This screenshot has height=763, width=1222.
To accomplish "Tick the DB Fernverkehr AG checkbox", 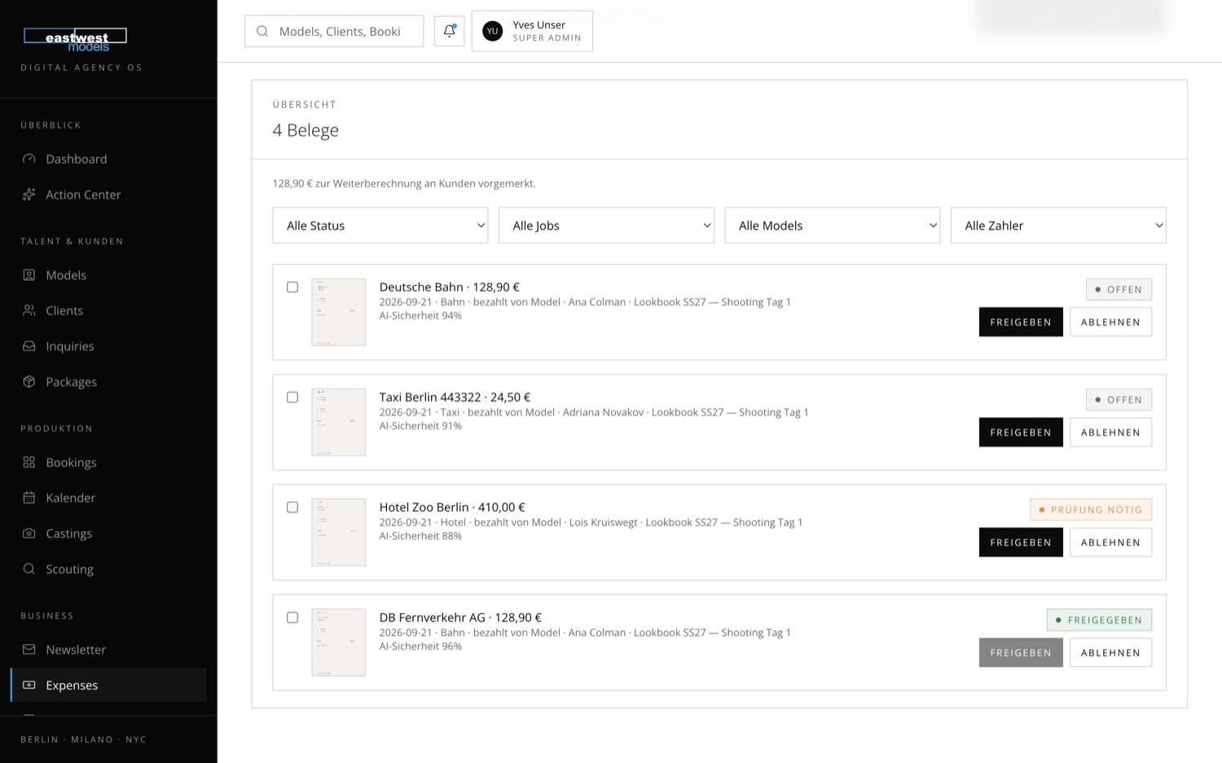I will point(292,617).
